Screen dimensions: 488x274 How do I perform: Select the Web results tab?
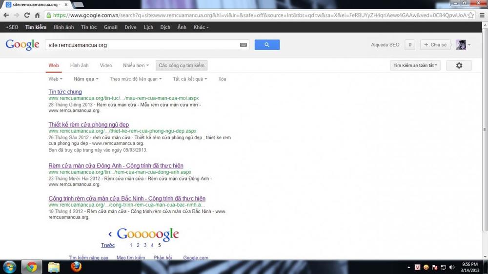54,66
